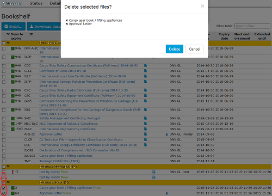The image size is (272, 196).
Task: Check the OPP-A-IC row checkbox
Action: pyautogui.click(x=4, y=48)
